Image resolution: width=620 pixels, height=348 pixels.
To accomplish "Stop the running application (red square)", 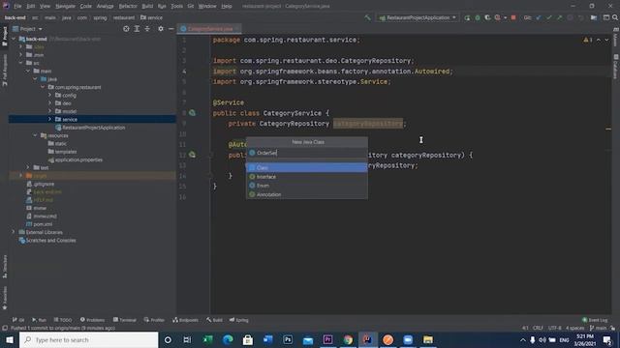I will tap(513, 17).
